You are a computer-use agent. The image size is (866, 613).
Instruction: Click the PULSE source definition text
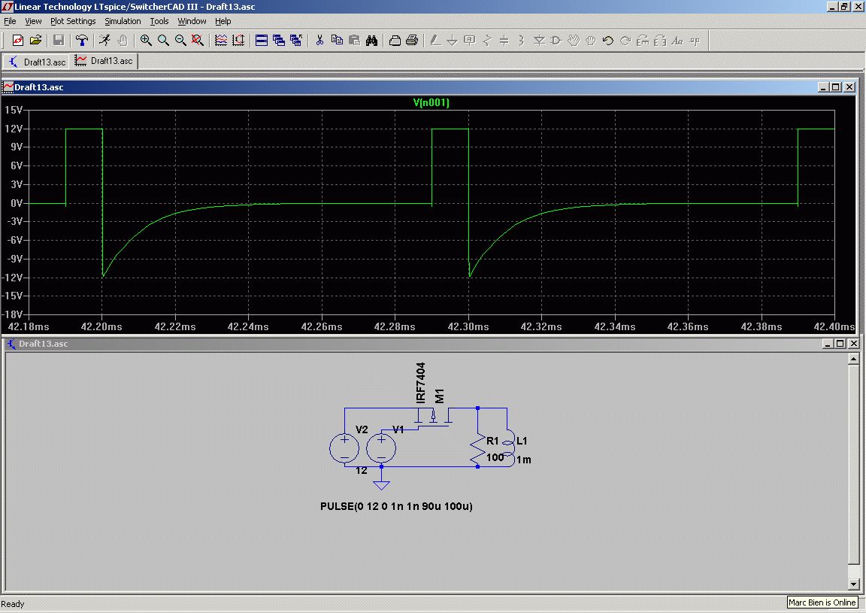[x=396, y=506]
